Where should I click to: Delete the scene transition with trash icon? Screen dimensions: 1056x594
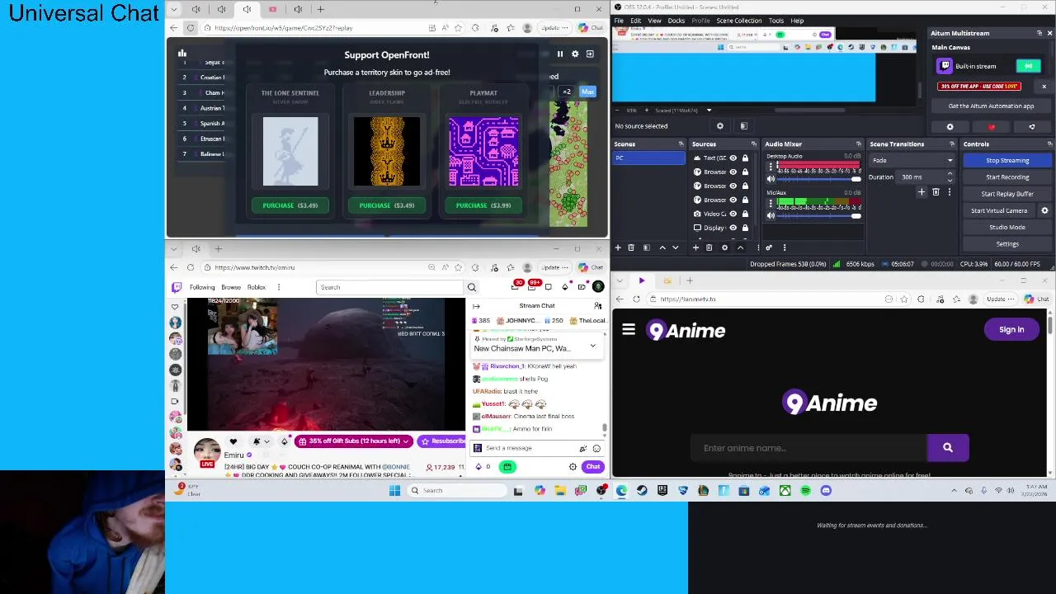(x=936, y=192)
